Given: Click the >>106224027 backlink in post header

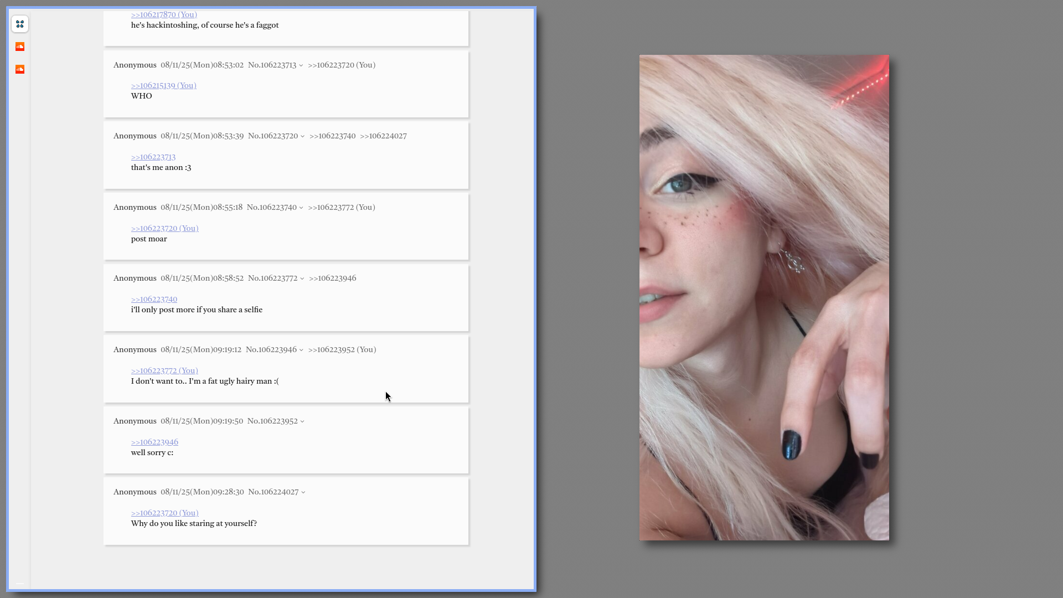Looking at the screenshot, I should [383, 136].
